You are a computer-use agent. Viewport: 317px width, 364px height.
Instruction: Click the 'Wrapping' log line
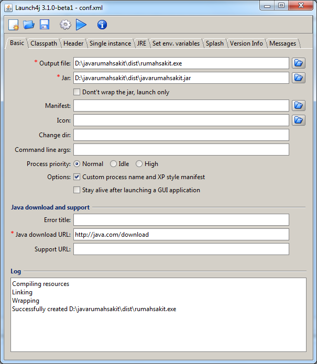tap(26, 301)
